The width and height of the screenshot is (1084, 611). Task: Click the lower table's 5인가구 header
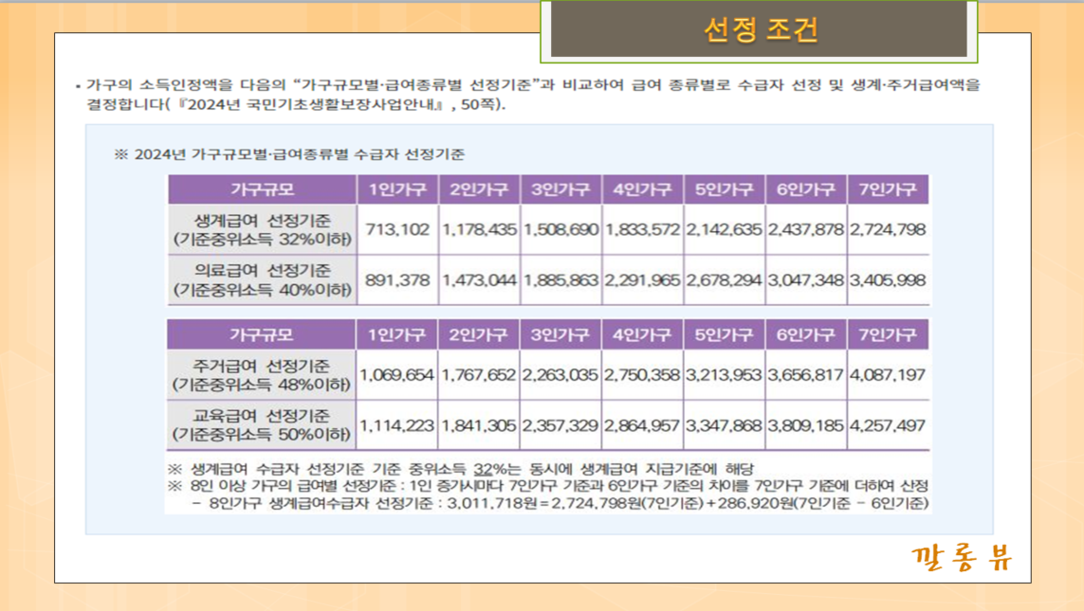(x=724, y=334)
